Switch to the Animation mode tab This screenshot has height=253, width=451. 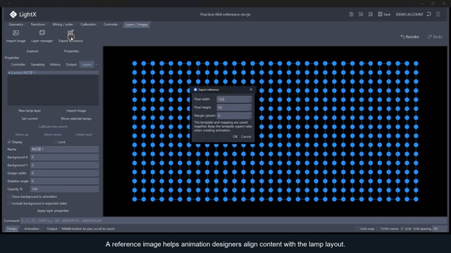tap(32, 228)
